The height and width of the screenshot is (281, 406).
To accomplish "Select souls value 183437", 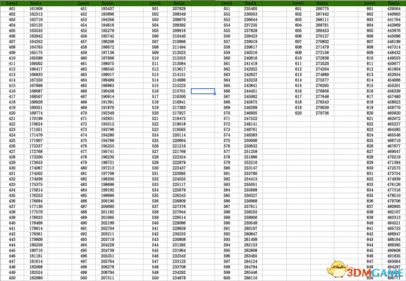I will point(107,9).
